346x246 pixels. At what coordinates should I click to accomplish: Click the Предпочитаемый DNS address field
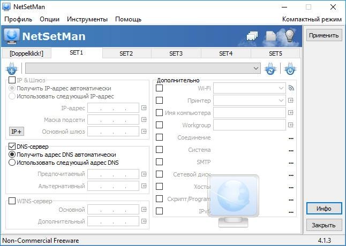pos(113,174)
